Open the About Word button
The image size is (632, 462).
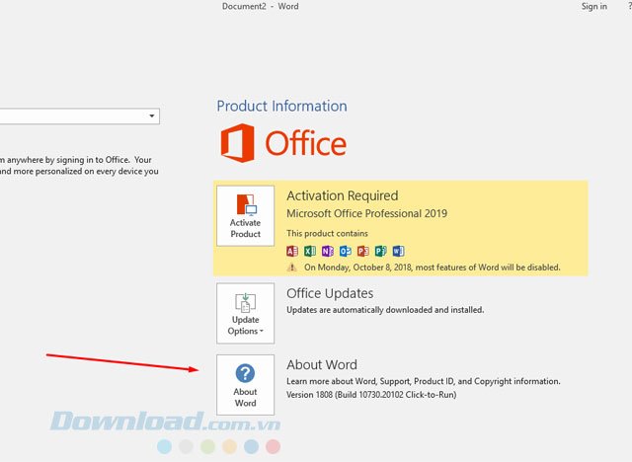(x=245, y=385)
